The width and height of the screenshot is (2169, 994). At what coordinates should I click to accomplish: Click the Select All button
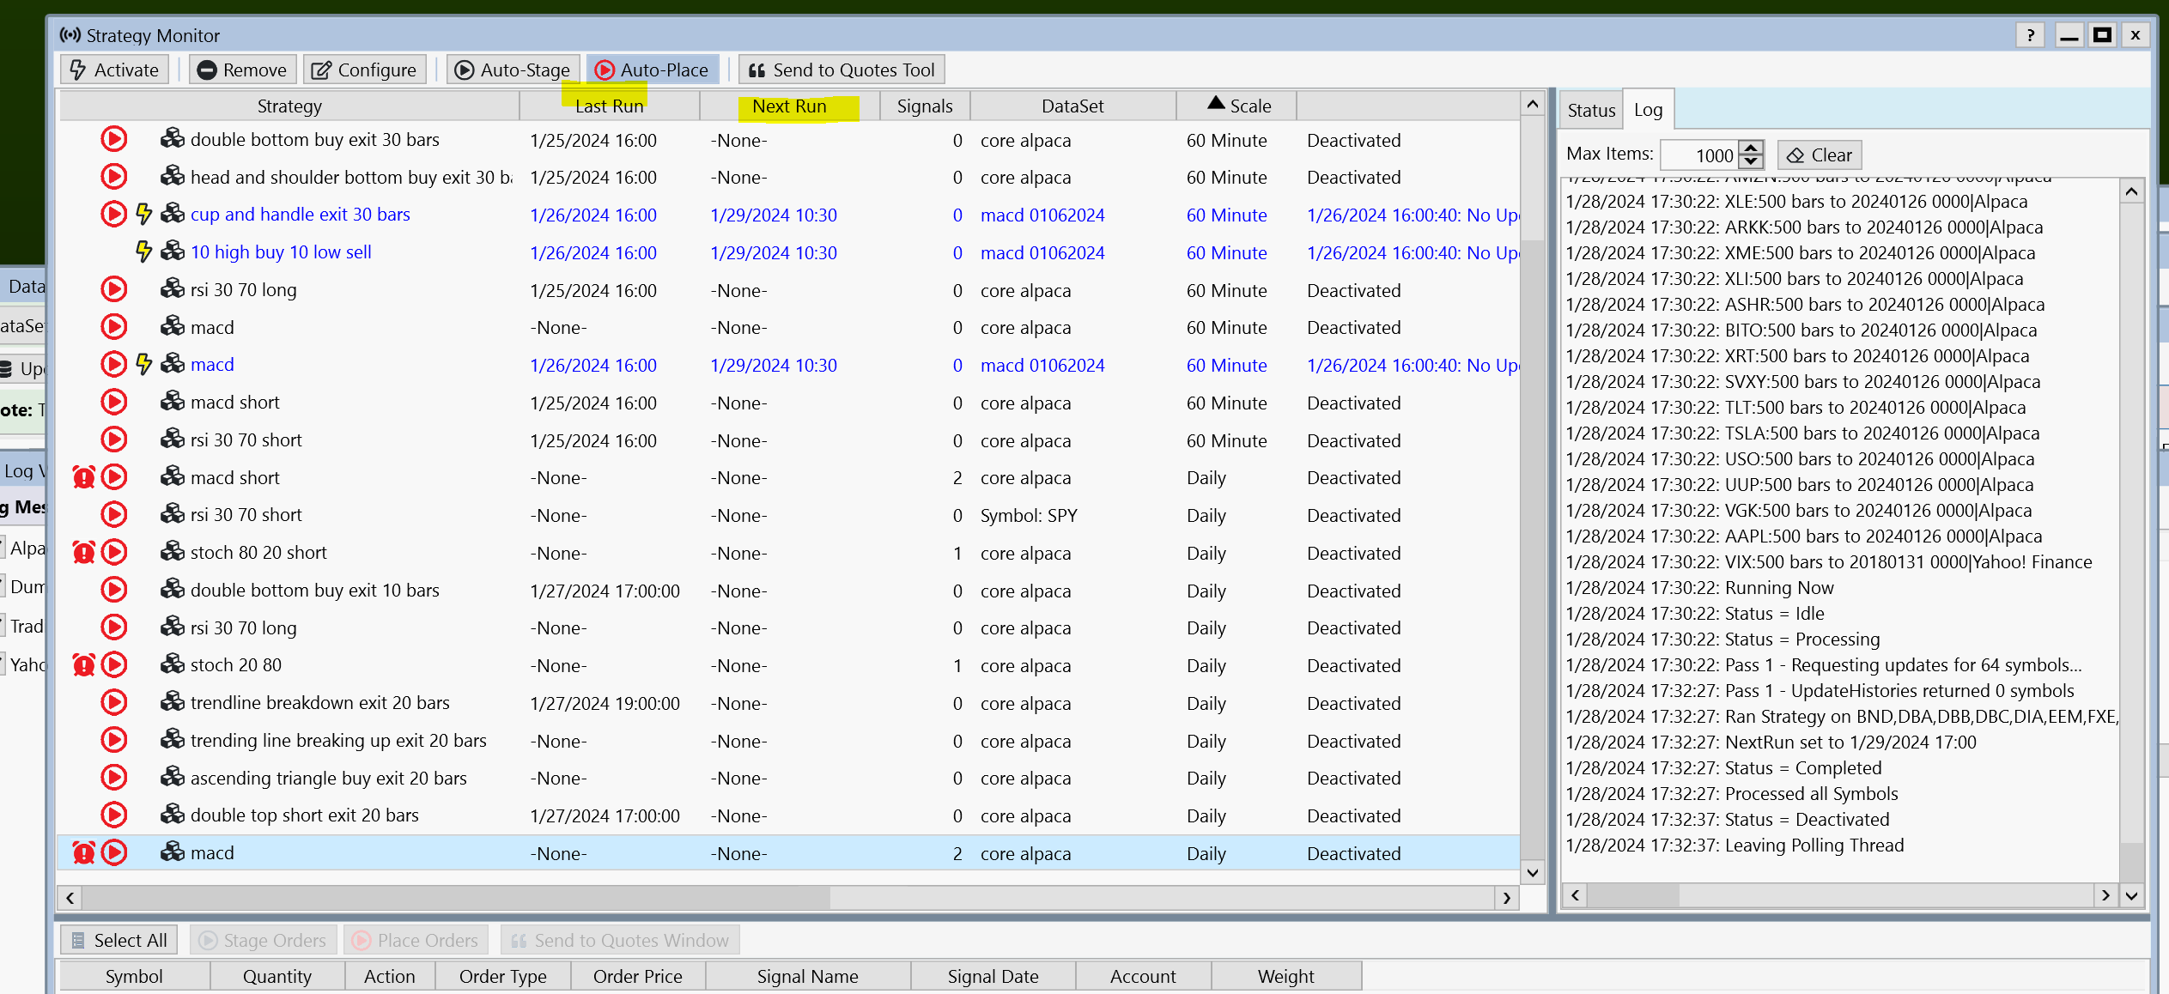tap(118, 941)
